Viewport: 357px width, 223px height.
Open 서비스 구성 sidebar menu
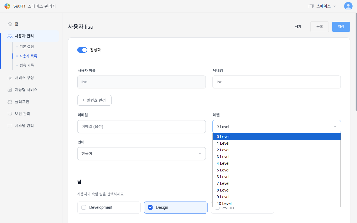[31, 78]
